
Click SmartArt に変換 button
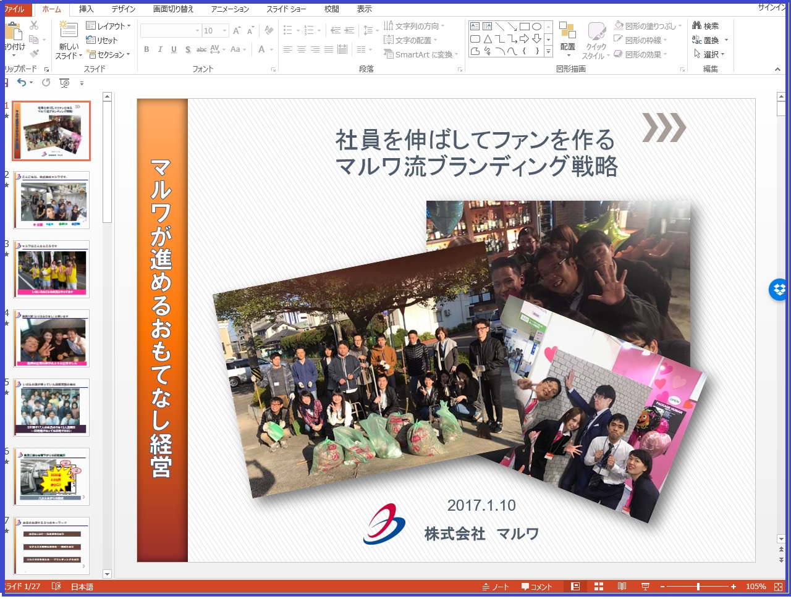[x=421, y=54]
